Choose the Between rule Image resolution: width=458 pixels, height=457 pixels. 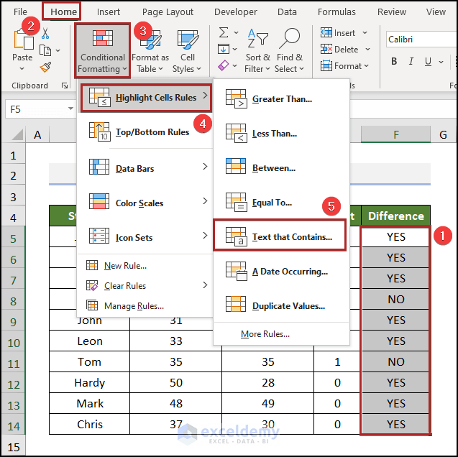tap(281, 168)
